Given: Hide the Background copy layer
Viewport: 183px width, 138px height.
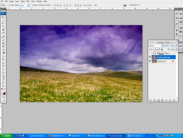Looking at the screenshot, I should click(x=150, y=57).
